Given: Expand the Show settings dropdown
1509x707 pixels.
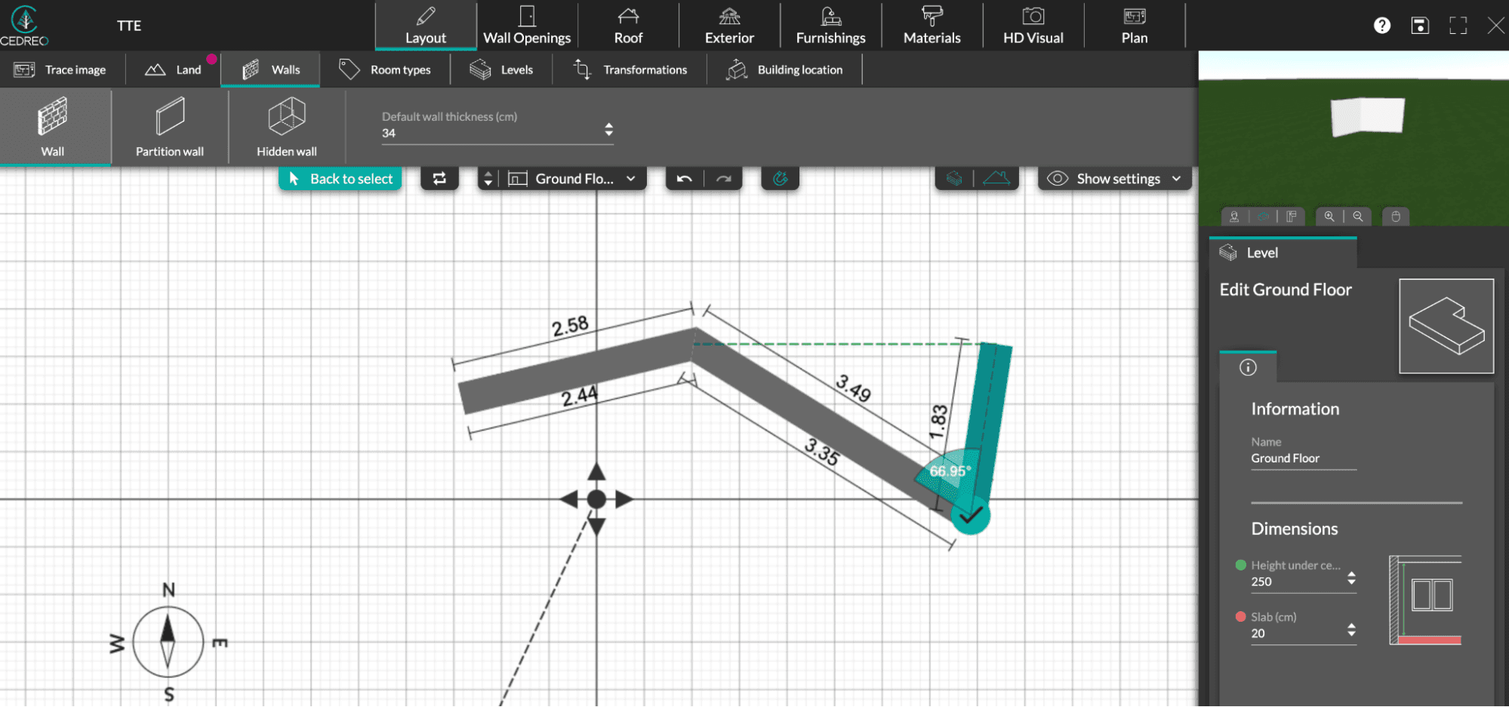Looking at the screenshot, I should 1176,178.
